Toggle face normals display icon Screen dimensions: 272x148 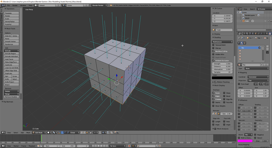tap(219, 114)
